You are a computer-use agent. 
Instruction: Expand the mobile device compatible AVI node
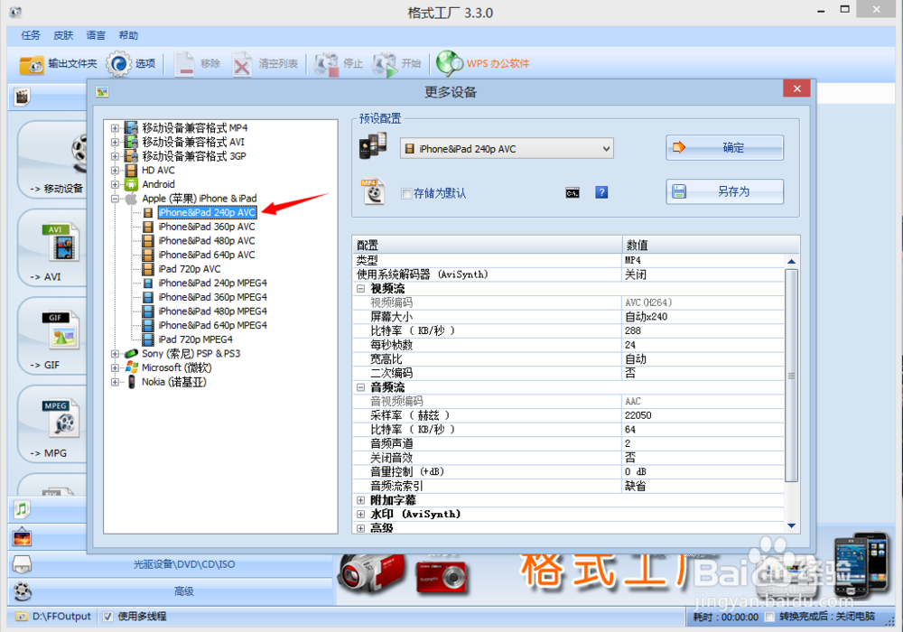point(116,142)
